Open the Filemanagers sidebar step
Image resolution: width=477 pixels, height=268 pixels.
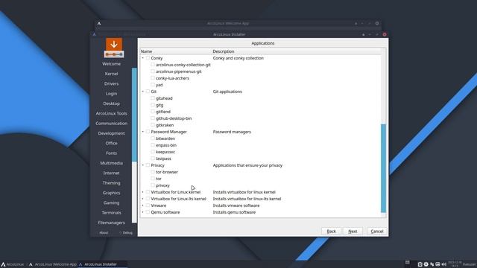pyautogui.click(x=111, y=223)
